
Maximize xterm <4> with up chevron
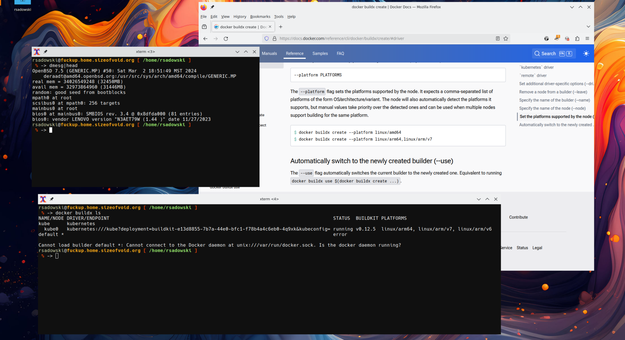(487, 199)
